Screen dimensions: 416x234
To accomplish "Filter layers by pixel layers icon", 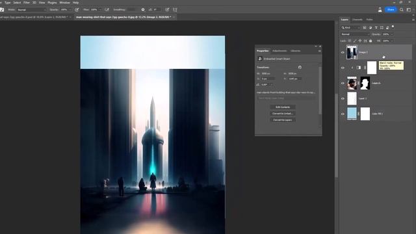I will 365,27.
